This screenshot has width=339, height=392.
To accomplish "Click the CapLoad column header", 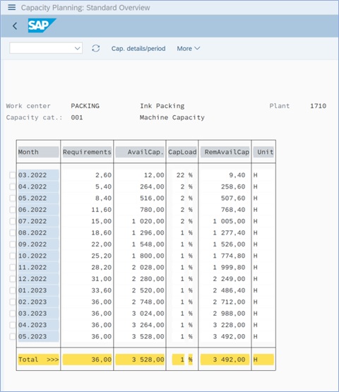I will [182, 152].
